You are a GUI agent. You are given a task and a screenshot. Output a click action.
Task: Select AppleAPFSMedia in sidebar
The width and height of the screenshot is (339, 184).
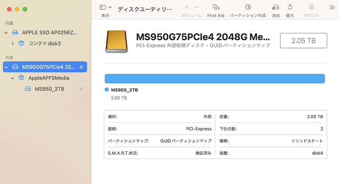pyautogui.click(x=49, y=78)
